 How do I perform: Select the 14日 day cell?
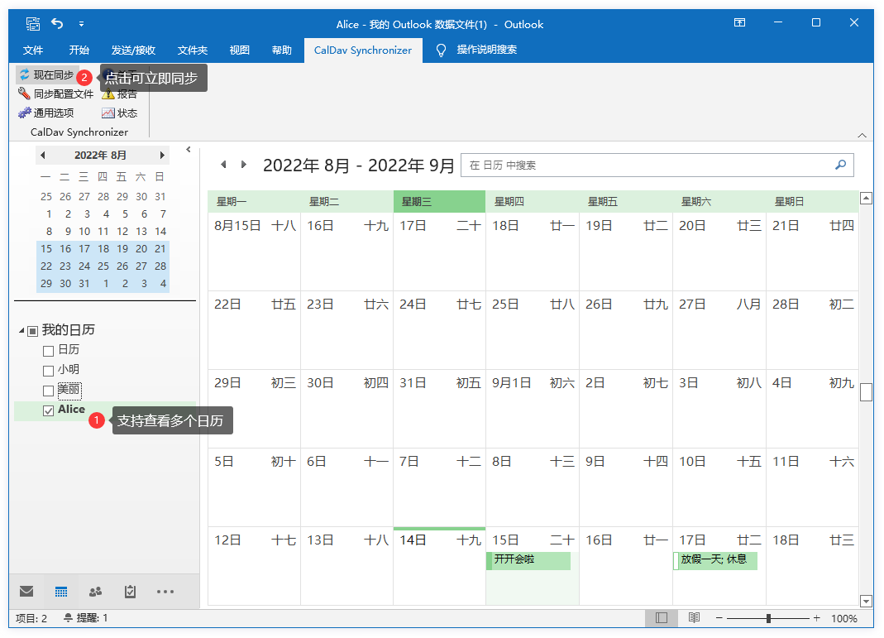pyautogui.click(x=439, y=566)
